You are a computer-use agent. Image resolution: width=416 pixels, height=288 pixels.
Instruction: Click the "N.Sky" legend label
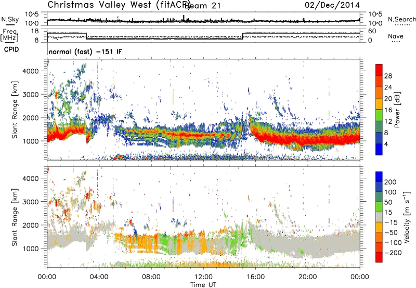coord(10,19)
